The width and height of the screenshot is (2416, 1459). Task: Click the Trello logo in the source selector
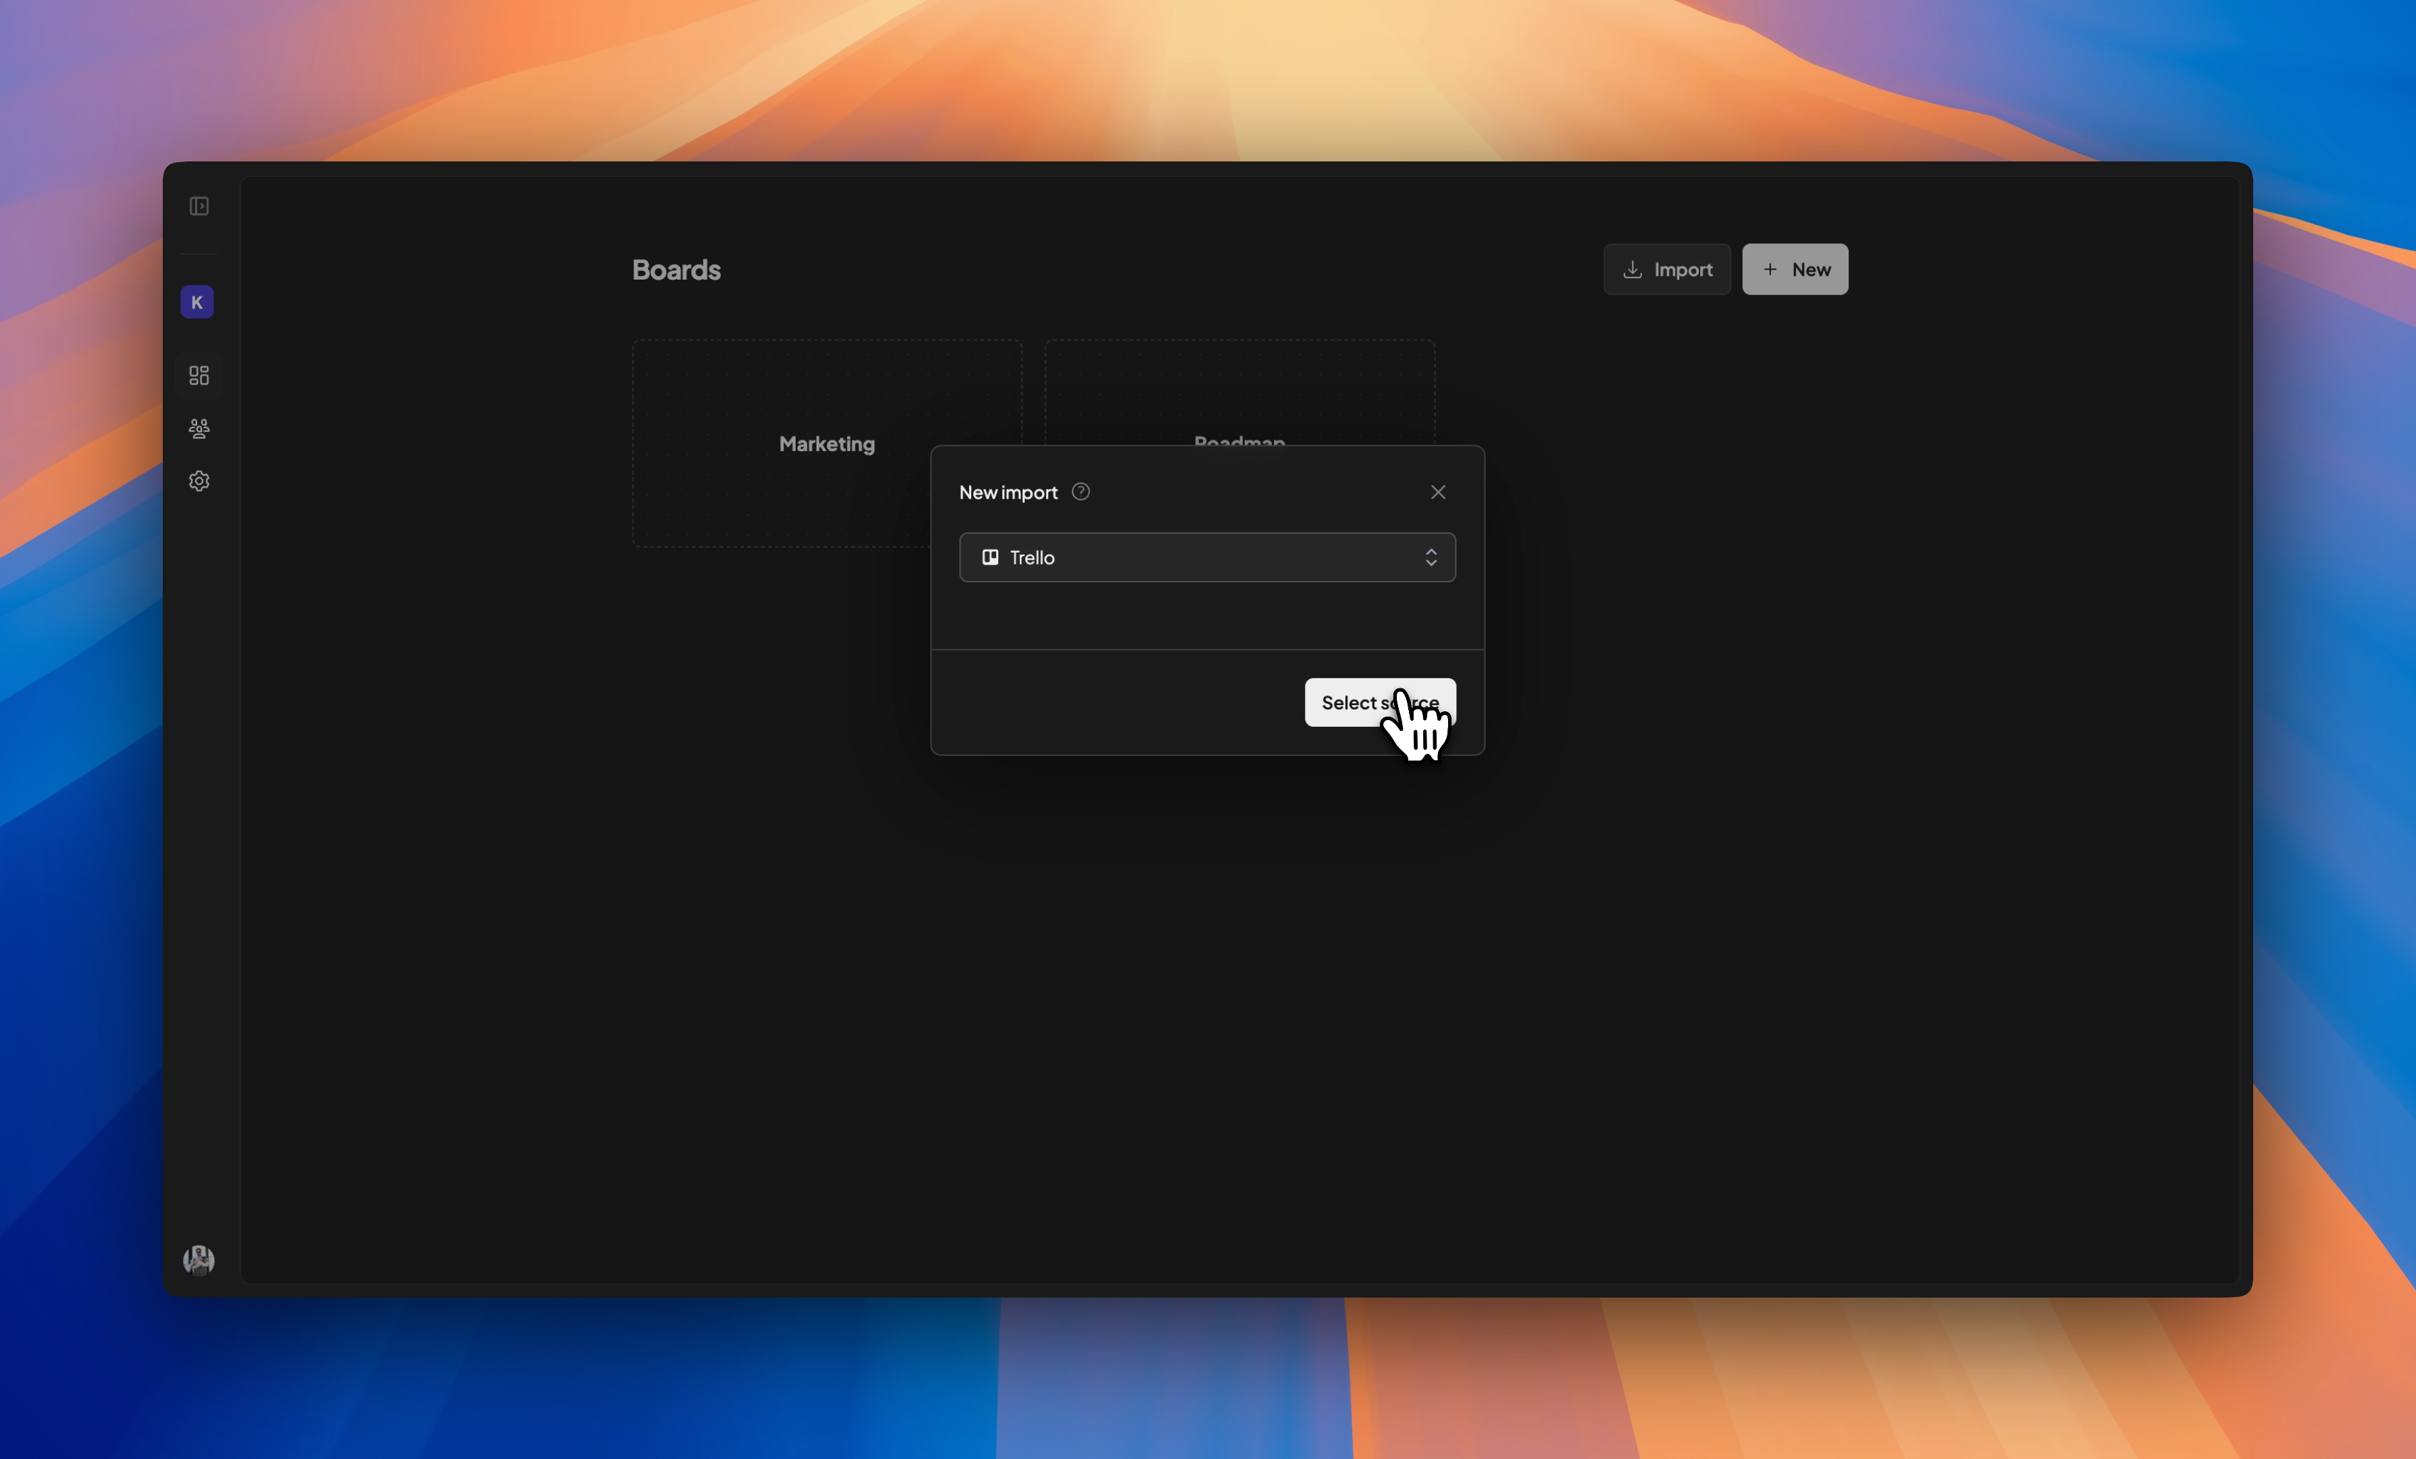990,557
